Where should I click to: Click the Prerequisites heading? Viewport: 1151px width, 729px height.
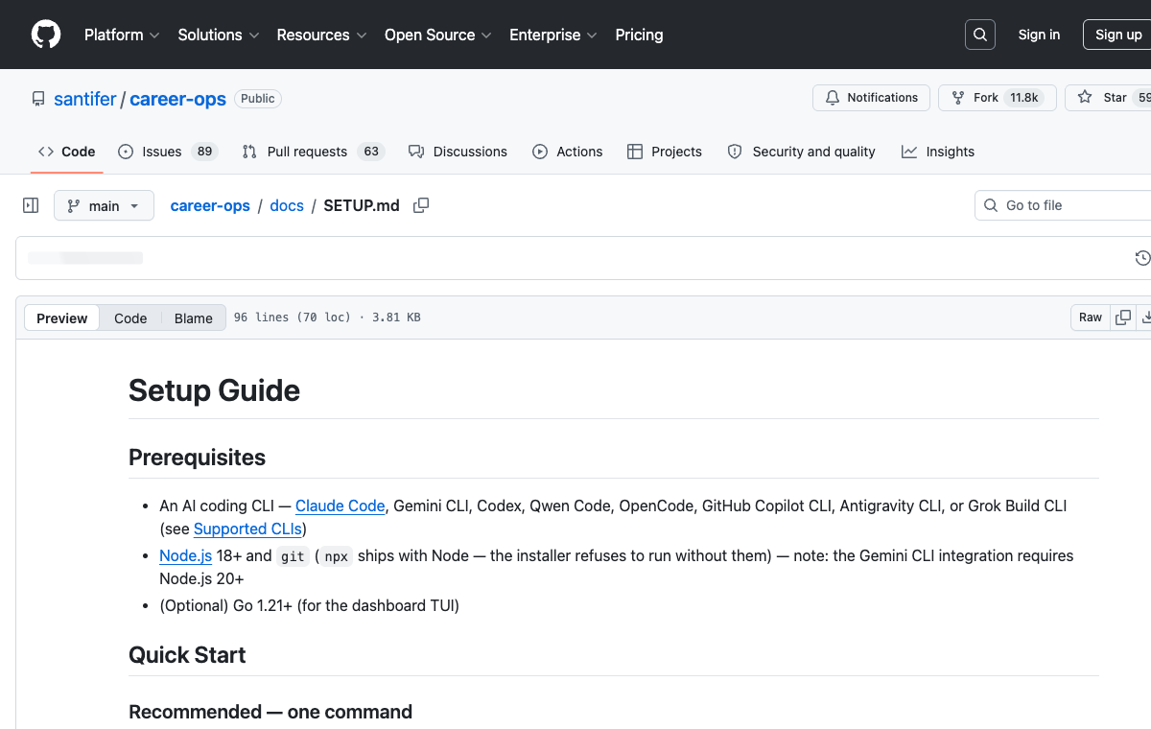pyautogui.click(x=198, y=458)
